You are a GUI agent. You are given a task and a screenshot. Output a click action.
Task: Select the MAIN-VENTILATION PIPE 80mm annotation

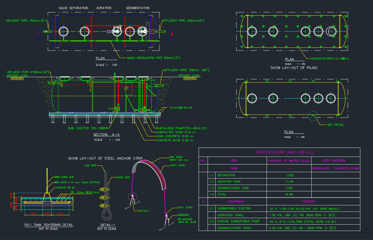(x=153, y=58)
